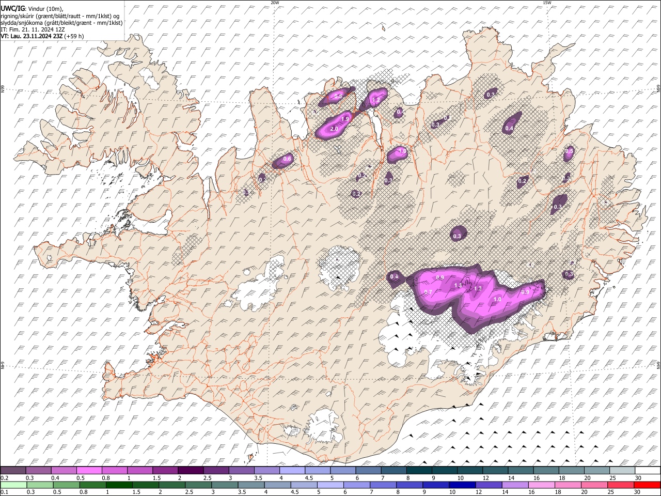Click top-row legend swatch between 4 and 4.5
Viewport: 661px width, 496px height.
[292, 471]
